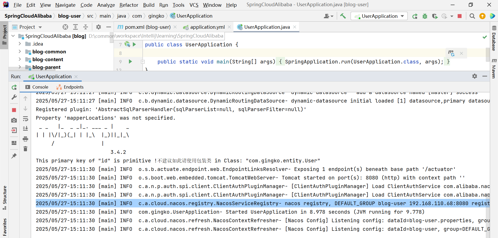498x238 pixels.
Task: Open Structure tool window
Action: [x=4, y=198]
